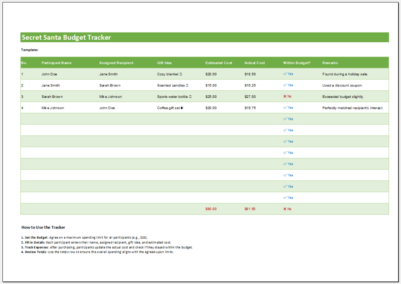
Task: Select participant Jane Smith in row 2
Action: coord(51,85)
